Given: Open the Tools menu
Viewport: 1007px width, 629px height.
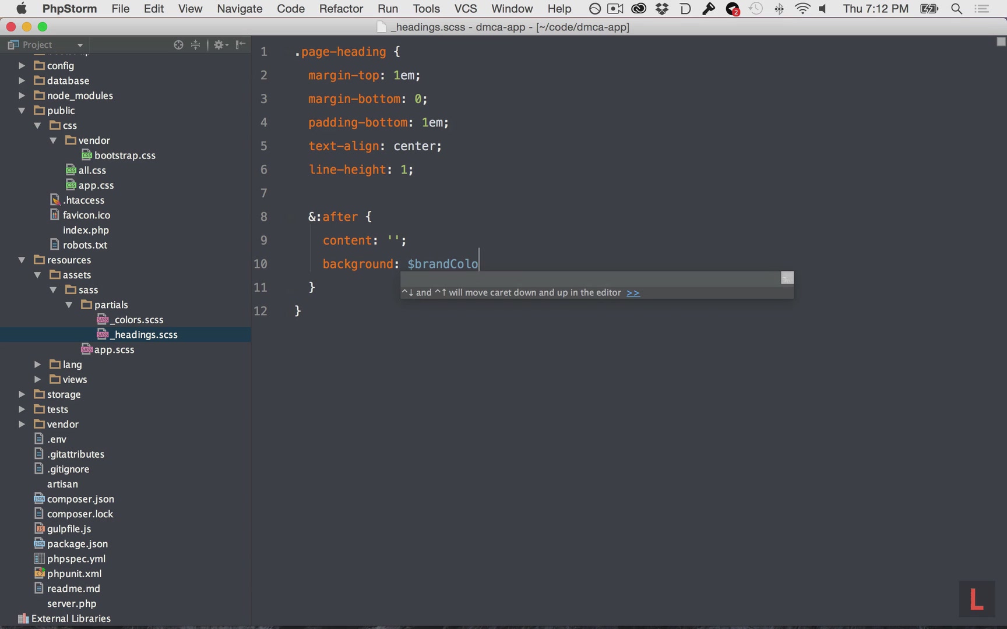Looking at the screenshot, I should (x=426, y=9).
